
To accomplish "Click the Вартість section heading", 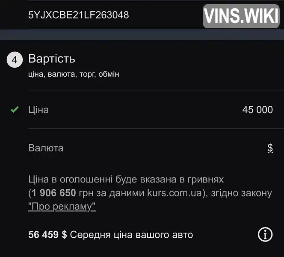I will pyautogui.click(x=52, y=59).
